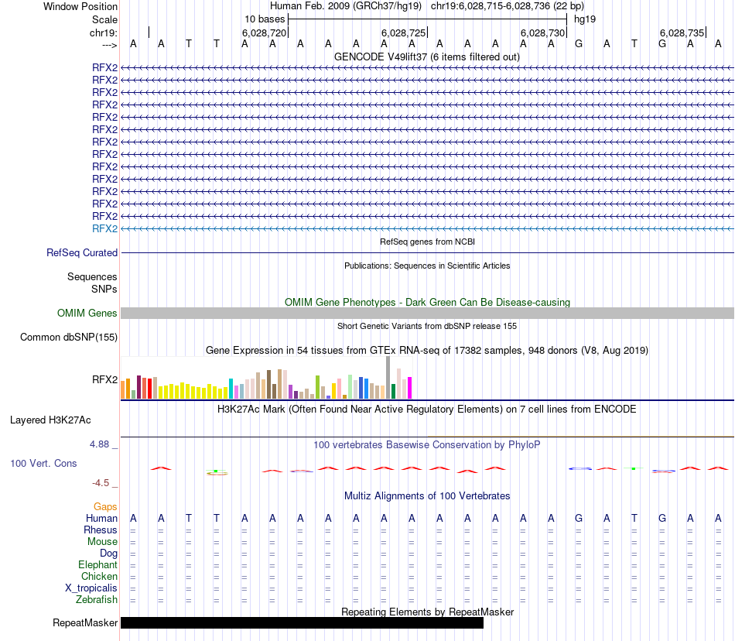Click the OMIM Genes label
735x641 pixels.
(87, 314)
